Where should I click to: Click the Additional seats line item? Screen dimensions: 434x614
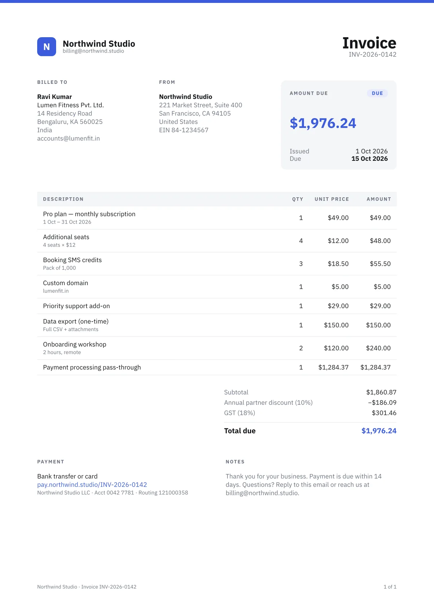point(217,241)
